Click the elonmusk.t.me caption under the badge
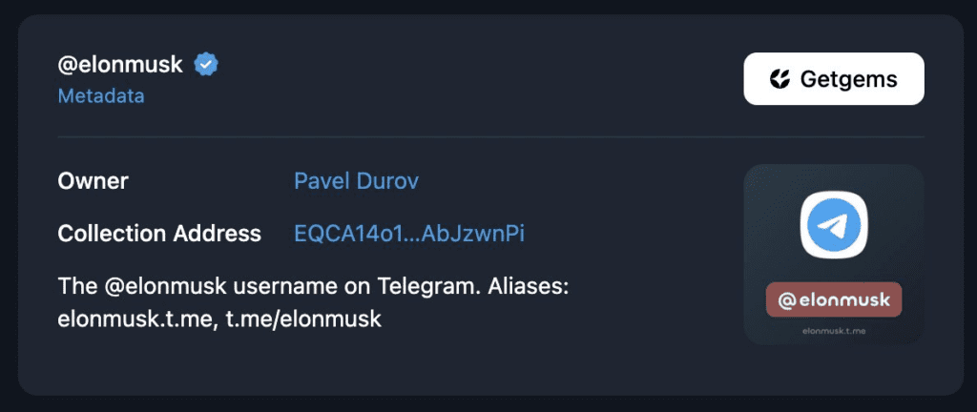The image size is (977, 412). point(834,332)
